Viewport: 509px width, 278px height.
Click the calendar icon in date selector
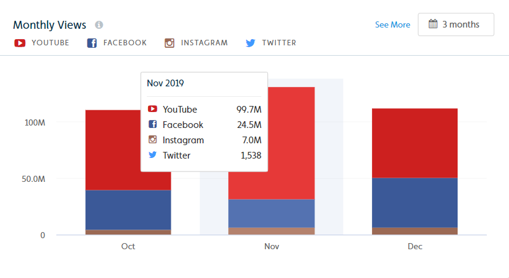[433, 24]
